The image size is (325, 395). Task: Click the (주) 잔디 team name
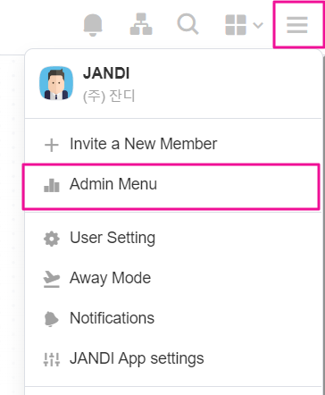tap(109, 96)
